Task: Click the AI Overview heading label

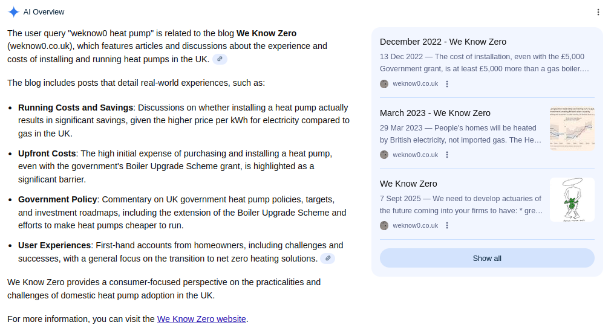Action: 44,12
